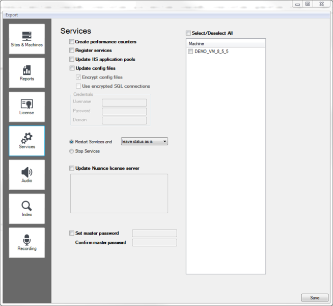
Task: Check the Register services option
Action: pos(72,50)
